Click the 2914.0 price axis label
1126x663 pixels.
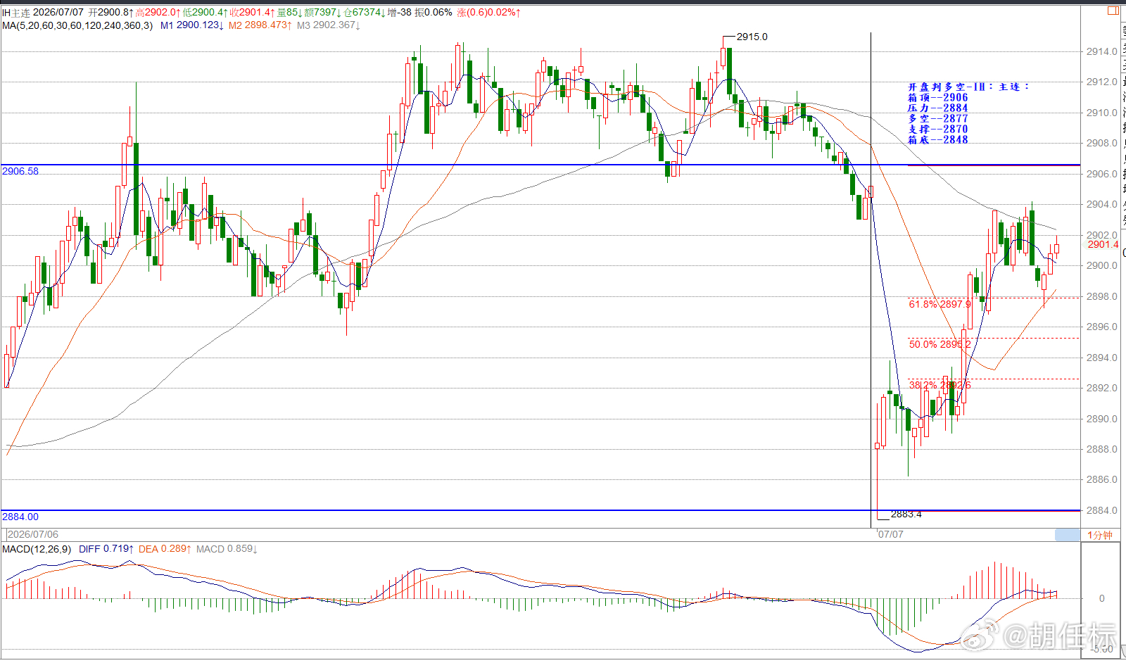click(x=1101, y=51)
